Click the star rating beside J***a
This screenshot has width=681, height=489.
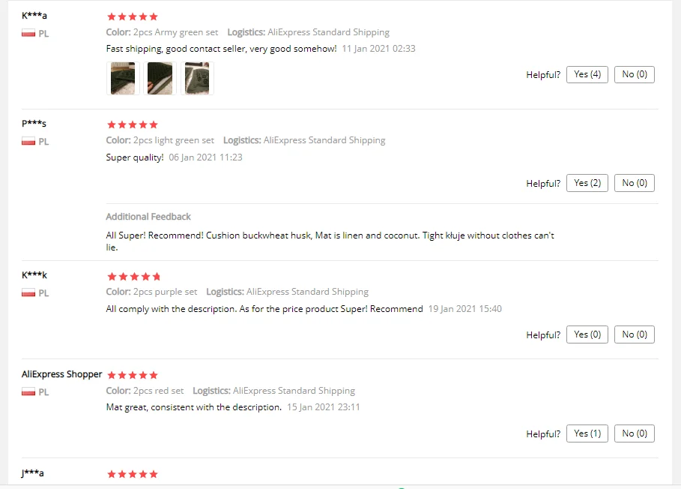133,474
